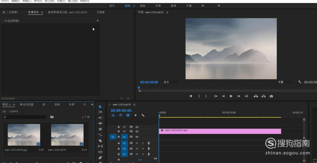This screenshot has height=163, width=317.
Task: Go to Out point in program monitor
Action: (x=246, y=96)
